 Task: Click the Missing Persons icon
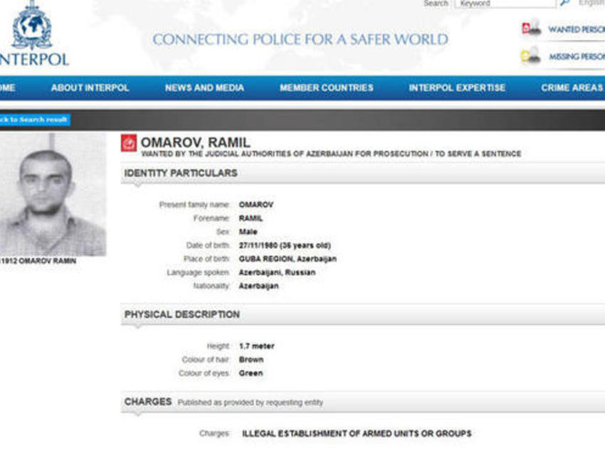(x=530, y=56)
